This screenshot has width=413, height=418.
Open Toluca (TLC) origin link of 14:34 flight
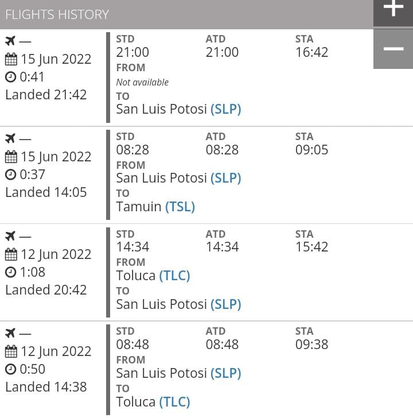pyautogui.click(x=175, y=276)
